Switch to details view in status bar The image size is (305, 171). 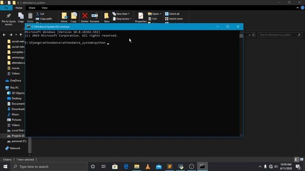pyautogui.click(x=296, y=160)
